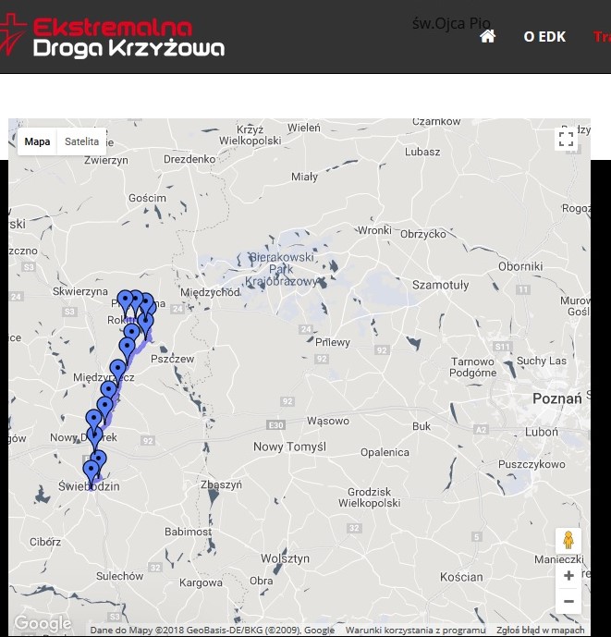This screenshot has width=611, height=637.
Task: Click the Szamotuły town label
Action: (440, 285)
